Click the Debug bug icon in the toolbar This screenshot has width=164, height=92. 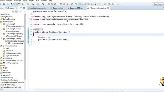23,4
